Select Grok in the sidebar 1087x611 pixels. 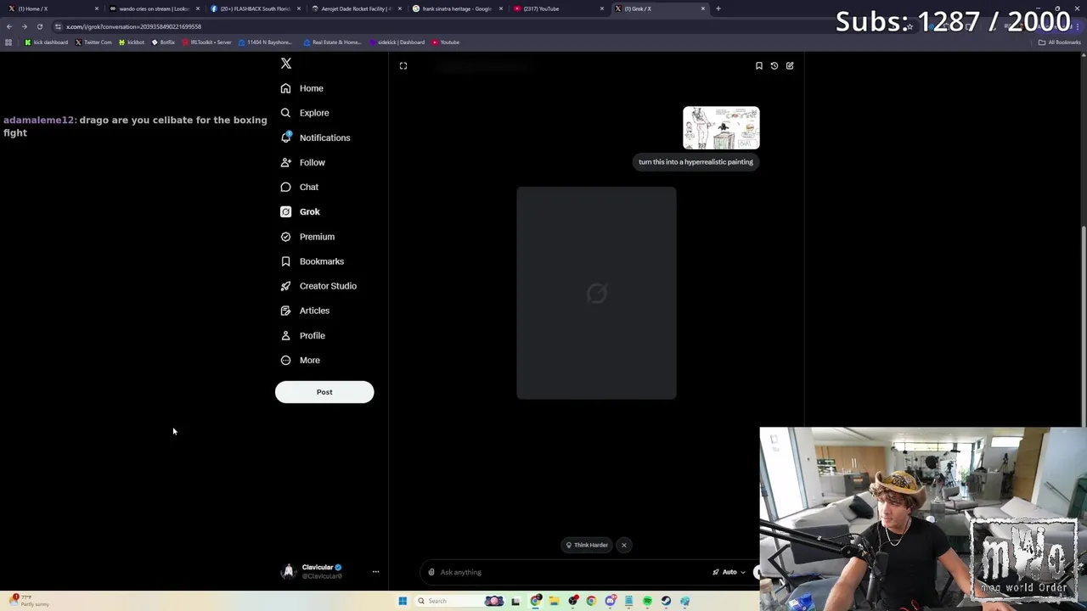point(300,211)
